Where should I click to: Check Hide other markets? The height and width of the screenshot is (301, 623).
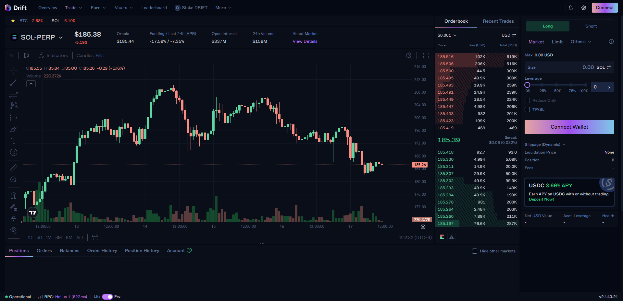click(x=474, y=251)
